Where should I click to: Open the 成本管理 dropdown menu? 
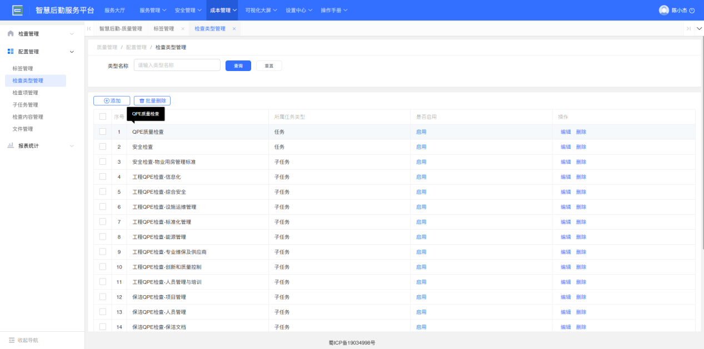(223, 11)
